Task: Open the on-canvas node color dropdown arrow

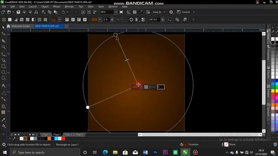Action: click(141, 87)
